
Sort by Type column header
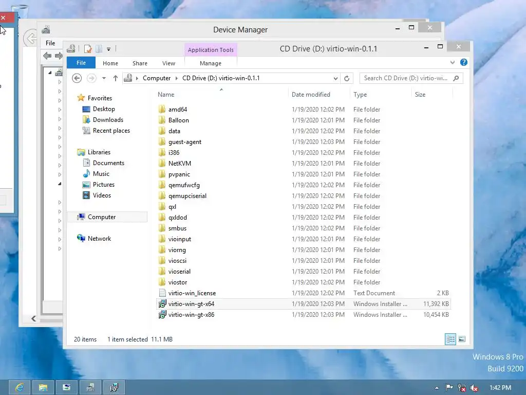360,95
